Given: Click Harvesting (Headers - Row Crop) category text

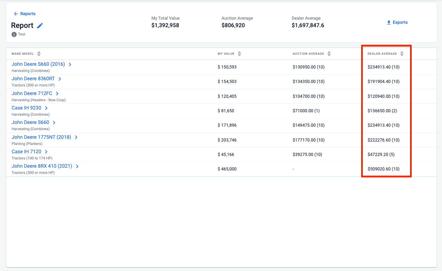Looking at the screenshot, I should tap(39, 100).
